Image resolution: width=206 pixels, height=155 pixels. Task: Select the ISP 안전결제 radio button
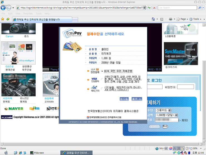point(102,71)
